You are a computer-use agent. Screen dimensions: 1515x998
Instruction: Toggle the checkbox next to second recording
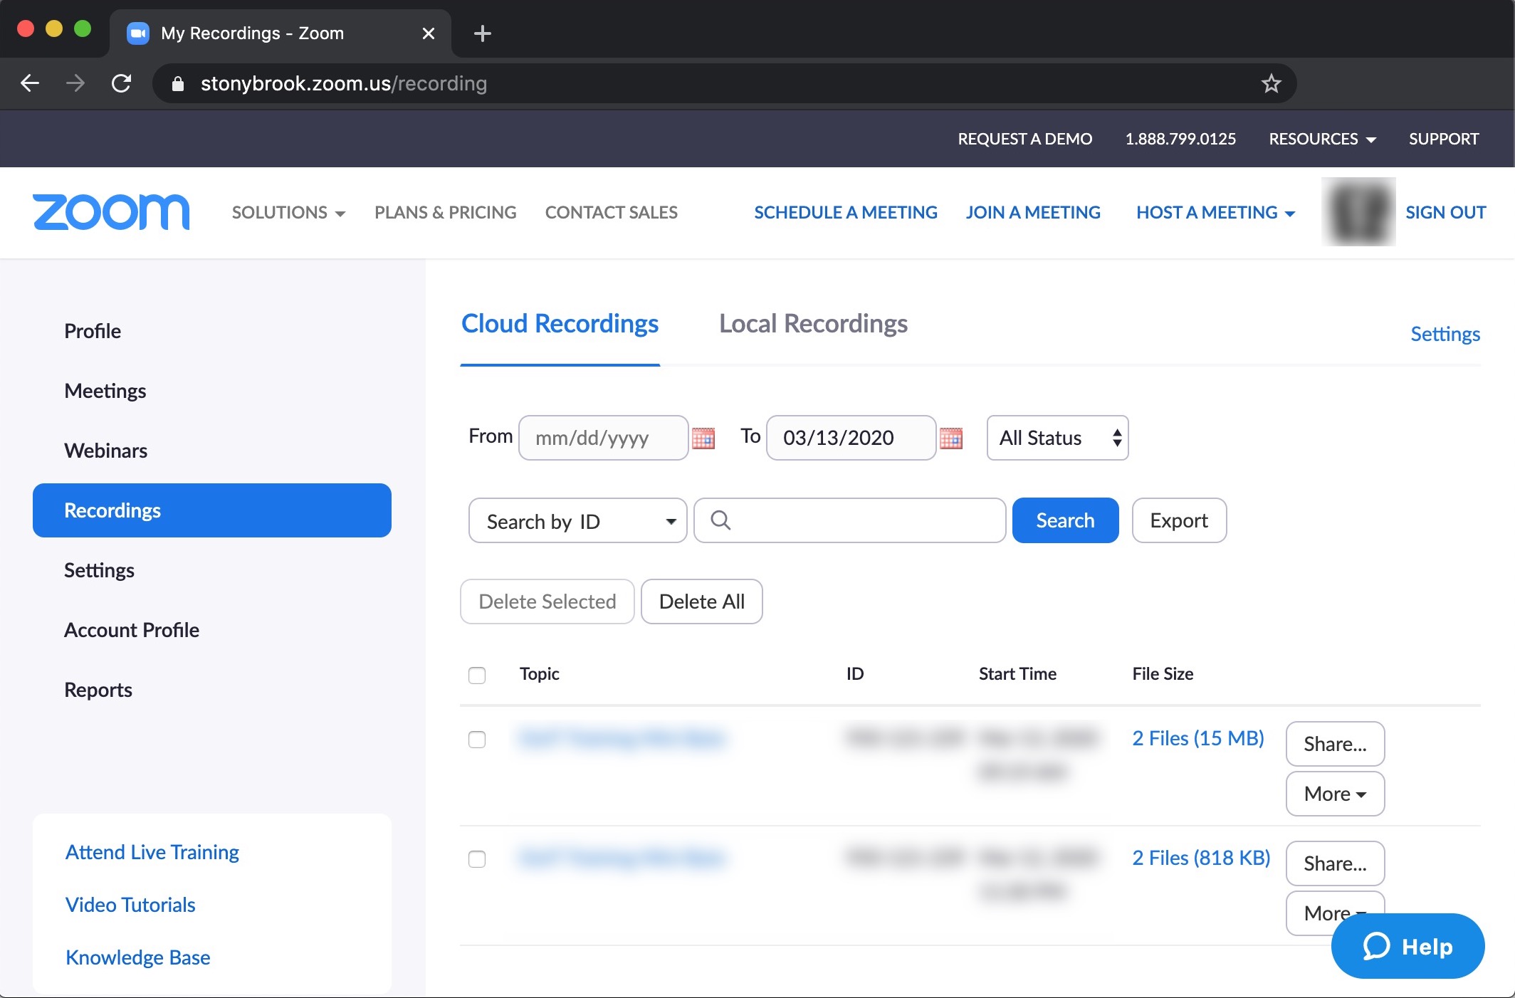click(477, 858)
